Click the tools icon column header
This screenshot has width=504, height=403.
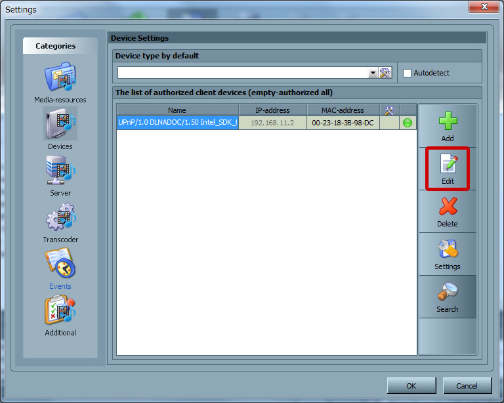(x=389, y=110)
